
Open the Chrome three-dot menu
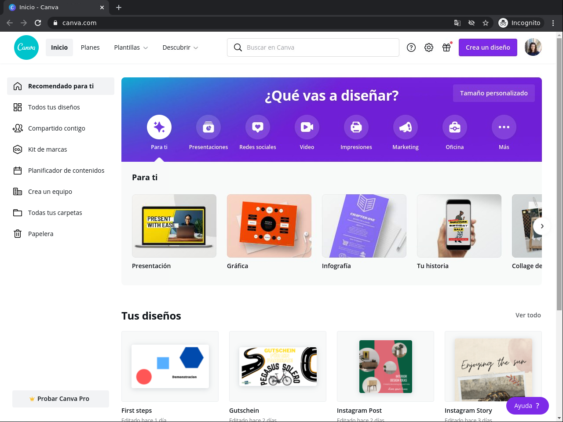(x=553, y=23)
